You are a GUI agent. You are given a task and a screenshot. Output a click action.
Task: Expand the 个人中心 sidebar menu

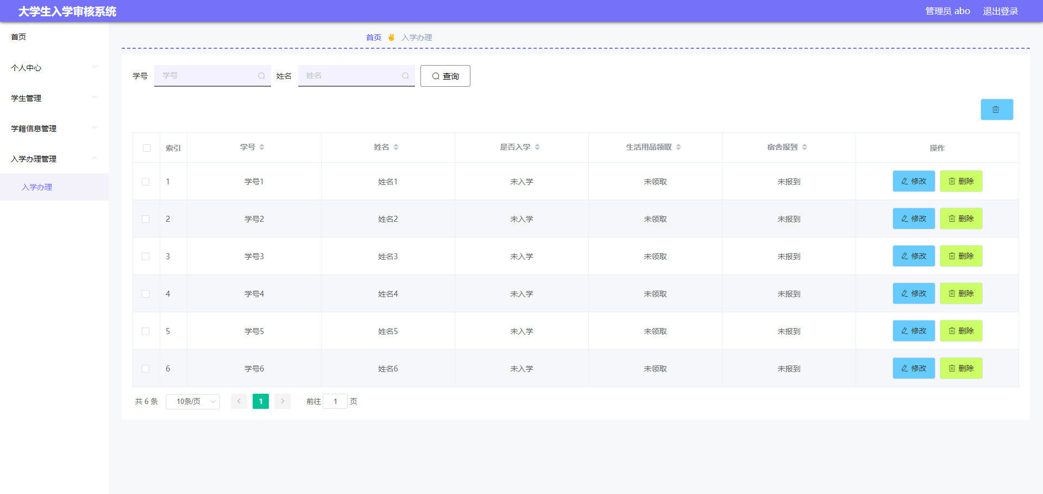(53, 68)
